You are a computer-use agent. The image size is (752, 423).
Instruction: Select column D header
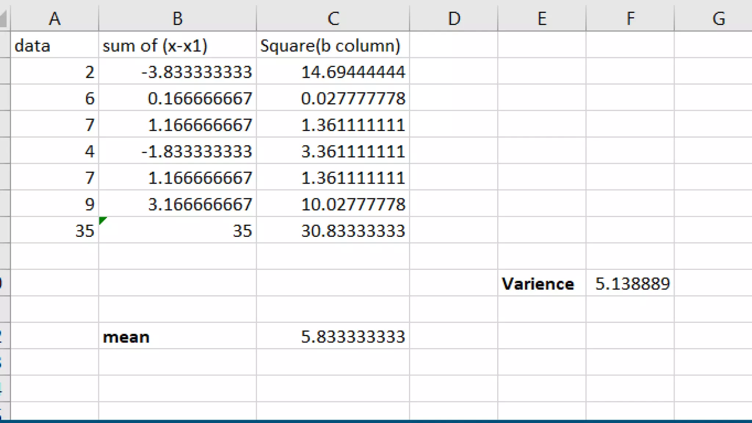click(x=454, y=18)
